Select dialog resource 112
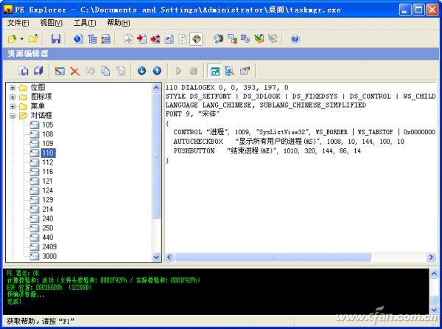The image size is (442, 329). click(48, 162)
